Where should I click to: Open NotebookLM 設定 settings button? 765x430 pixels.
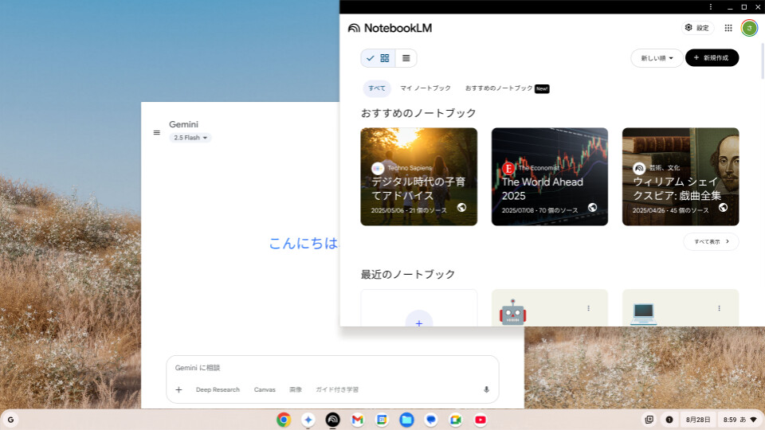pos(697,28)
